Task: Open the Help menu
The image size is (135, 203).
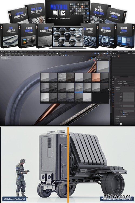Action: (x=16, y=51)
